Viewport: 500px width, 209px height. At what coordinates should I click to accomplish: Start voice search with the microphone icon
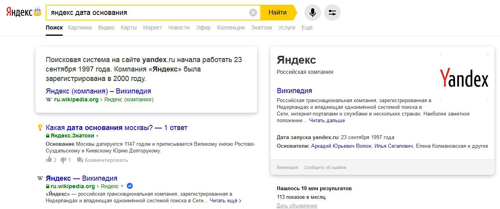click(312, 13)
